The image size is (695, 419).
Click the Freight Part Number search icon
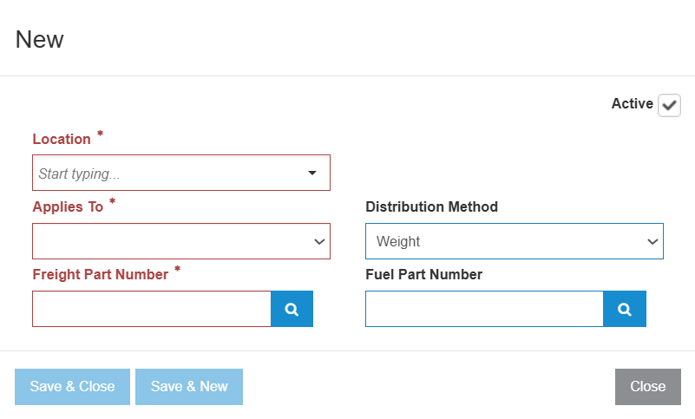[292, 309]
